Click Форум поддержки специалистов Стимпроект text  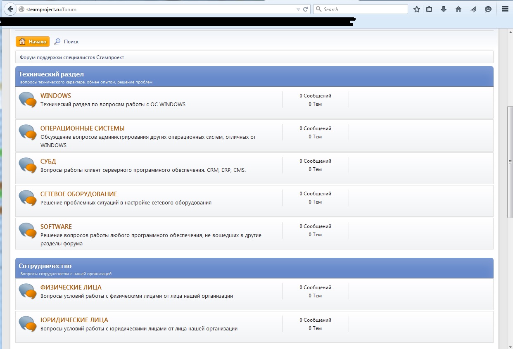coord(72,57)
